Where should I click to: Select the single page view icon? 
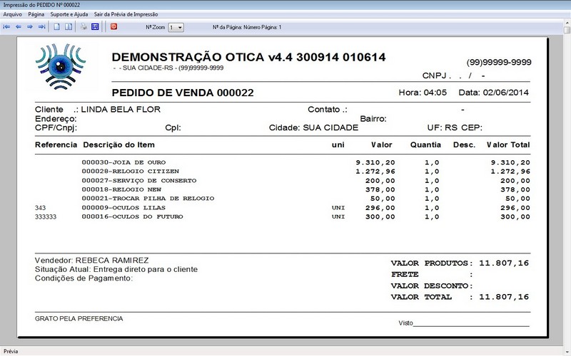pos(57,27)
